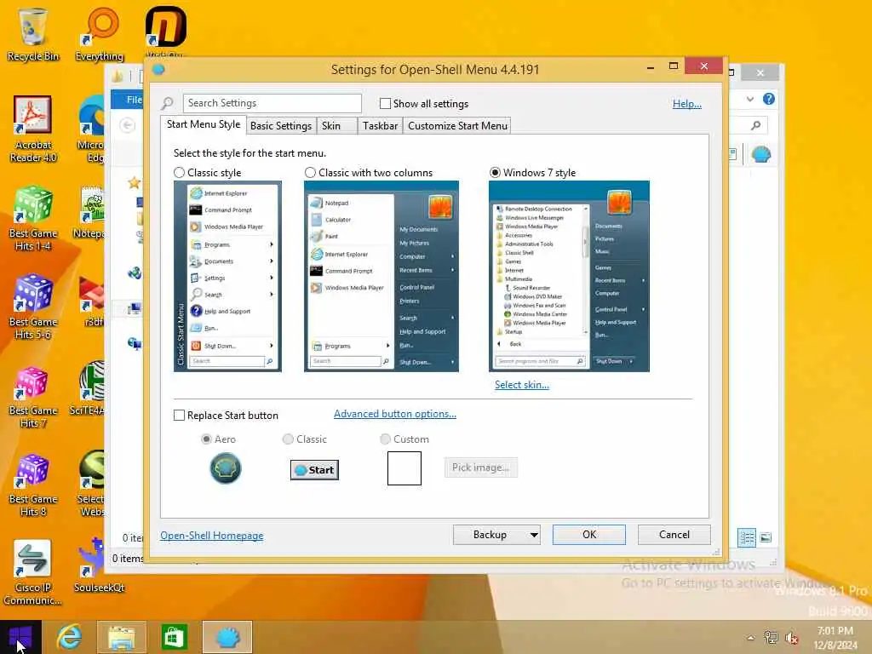This screenshot has height=654, width=872.
Task: Click the search magnifier icon in settings
Action: point(168,103)
